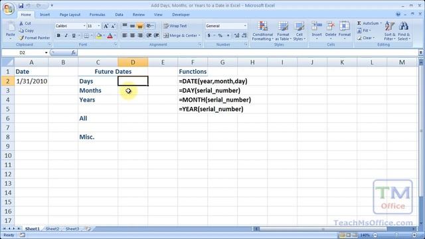Viewport: 425px width, 239px height.
Task: Toggle Top Align
Action: click(x=125, y=26)
